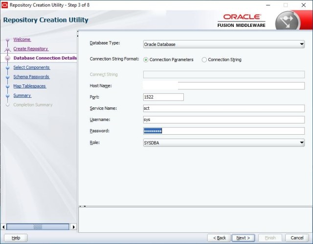This screenshot has height=244, width=313.
Task: Open the Database Type dropdown
Action: [x=224, y=44]
